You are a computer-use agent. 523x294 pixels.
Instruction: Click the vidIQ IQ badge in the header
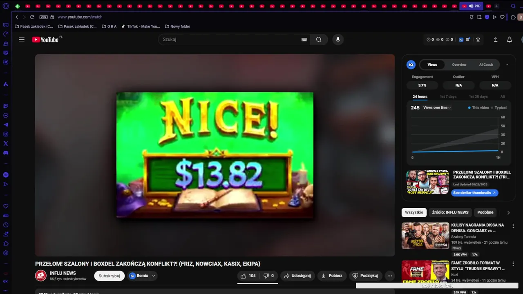coord(461,40)
